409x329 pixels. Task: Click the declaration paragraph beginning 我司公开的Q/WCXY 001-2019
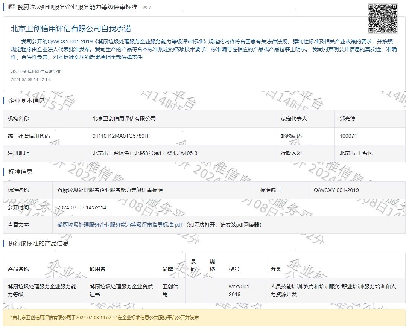204,49
